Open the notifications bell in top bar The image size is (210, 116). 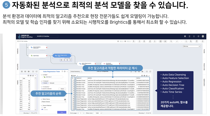[194, 36]
